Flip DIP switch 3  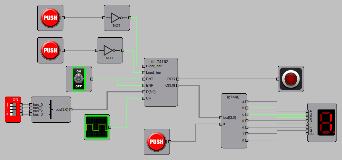(13, 111)
